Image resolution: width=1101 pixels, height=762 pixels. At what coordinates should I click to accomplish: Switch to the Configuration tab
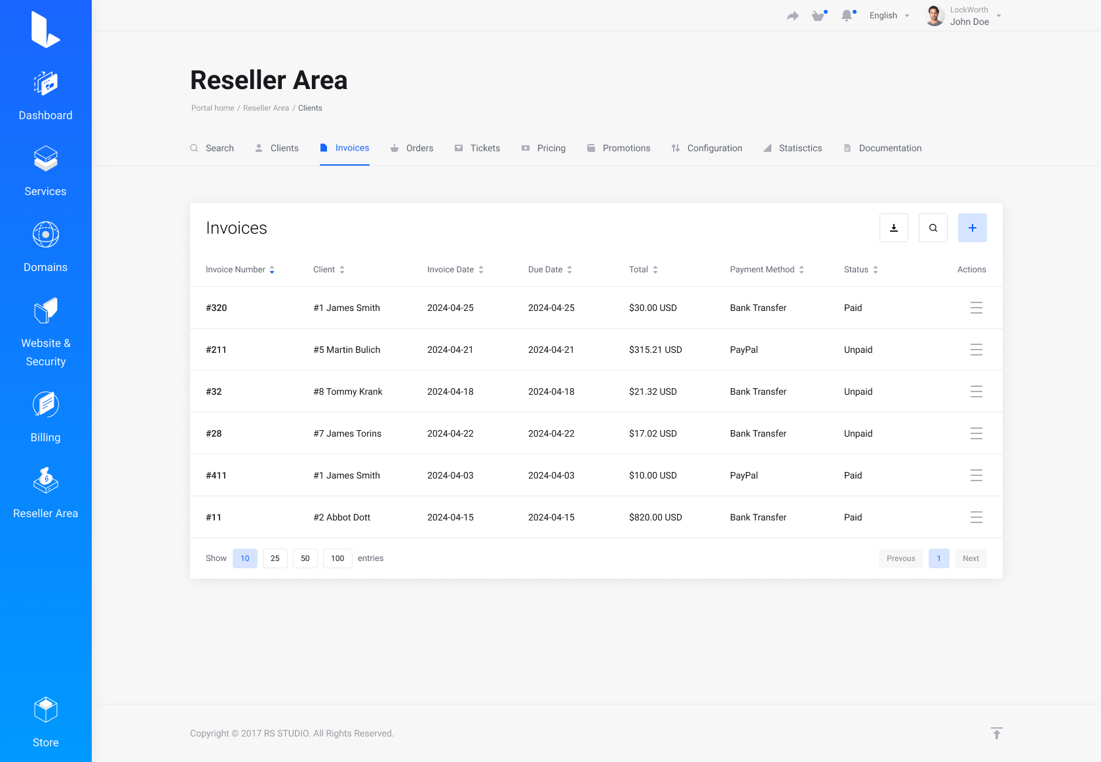(x=706, y=148)
